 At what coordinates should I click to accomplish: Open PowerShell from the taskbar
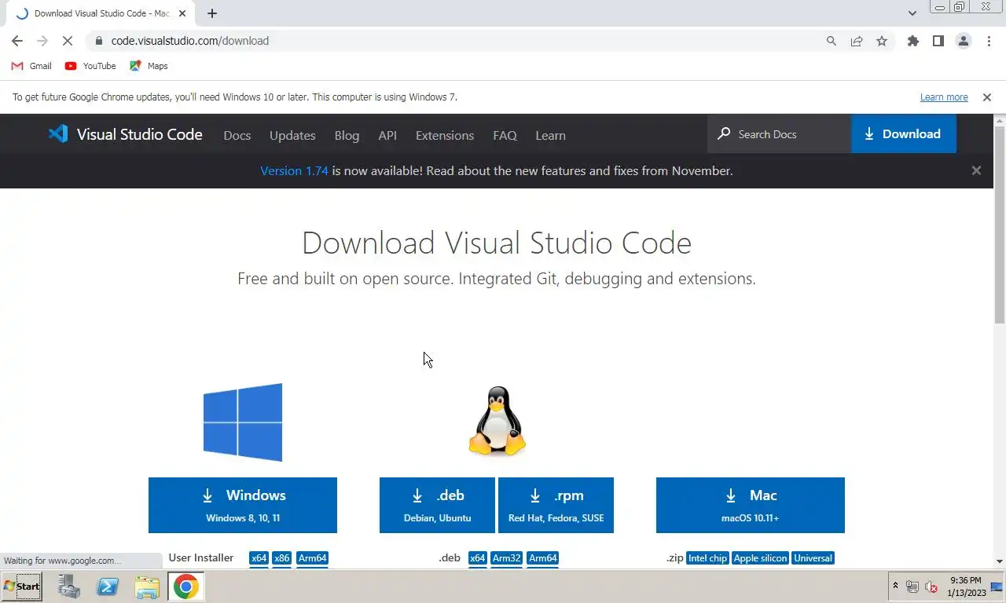click(108, 587)
